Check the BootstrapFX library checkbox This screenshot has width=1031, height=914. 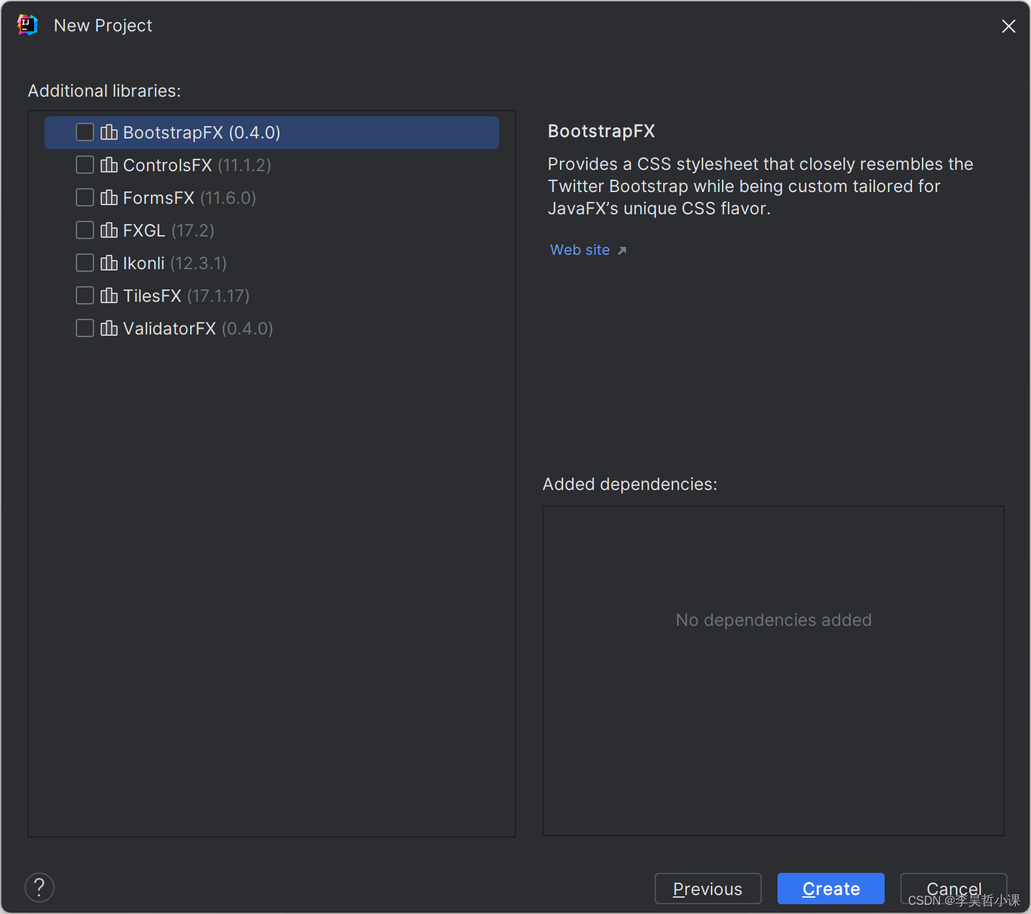(85, 133)
